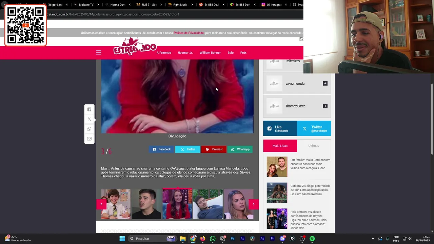Open OBS Studio from the taskbar
Viewport: 434px width, 244px height.
302,239
